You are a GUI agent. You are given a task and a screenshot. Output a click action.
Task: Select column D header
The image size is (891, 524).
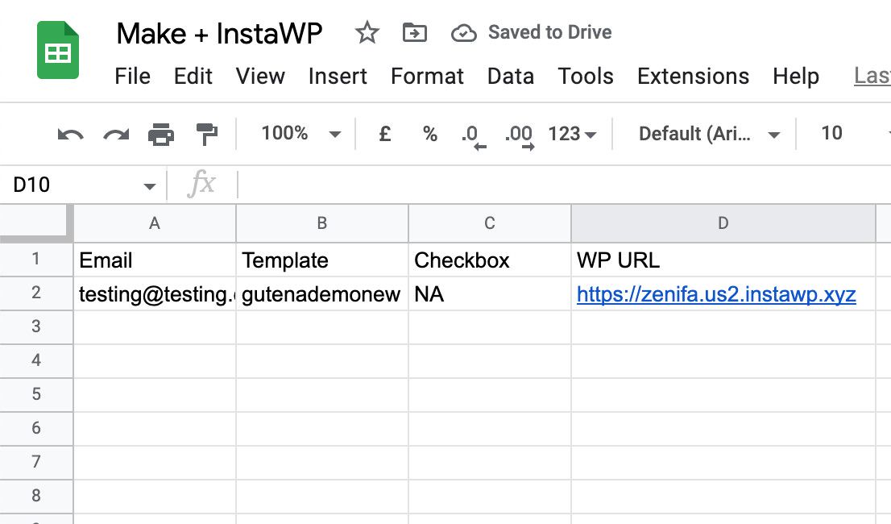coord(723,223)
